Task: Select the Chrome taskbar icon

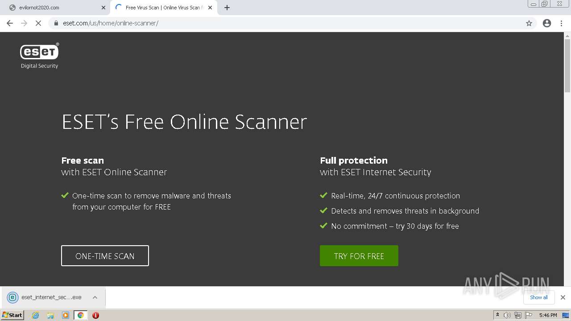Action: [80, 315]
